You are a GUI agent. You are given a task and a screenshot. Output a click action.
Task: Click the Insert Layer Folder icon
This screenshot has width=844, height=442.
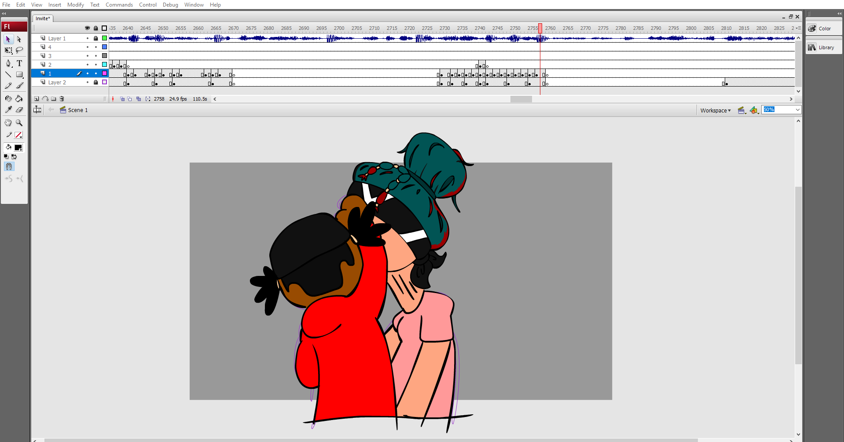tap(53, 99)
